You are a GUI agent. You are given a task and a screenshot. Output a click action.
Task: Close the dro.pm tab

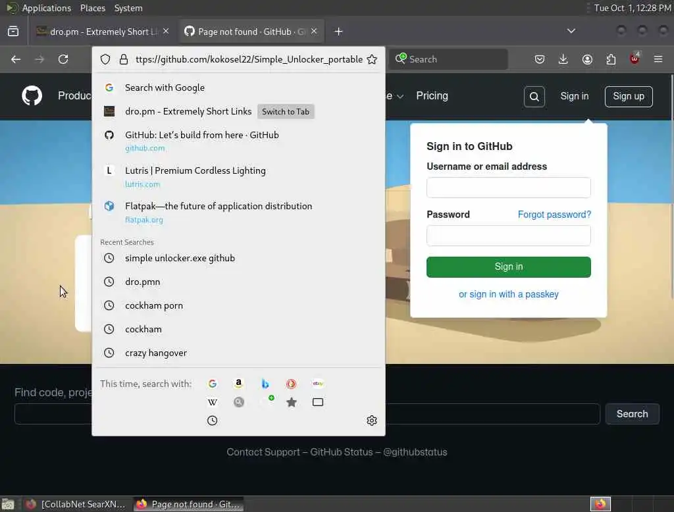[x=166, y=31]
